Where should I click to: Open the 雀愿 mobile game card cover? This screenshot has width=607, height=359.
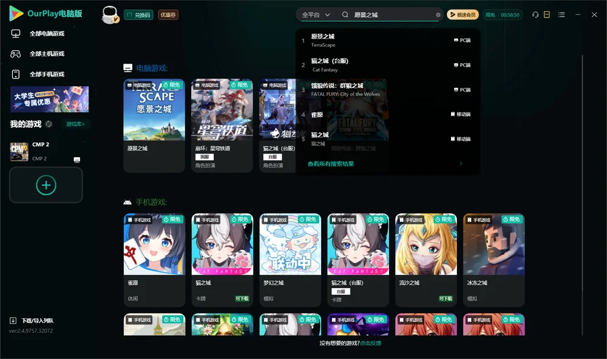coord(154,244)
